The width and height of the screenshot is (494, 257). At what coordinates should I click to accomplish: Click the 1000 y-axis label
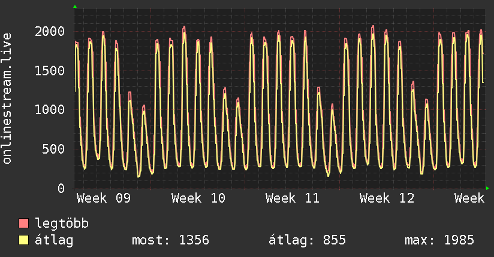[50, 110]
